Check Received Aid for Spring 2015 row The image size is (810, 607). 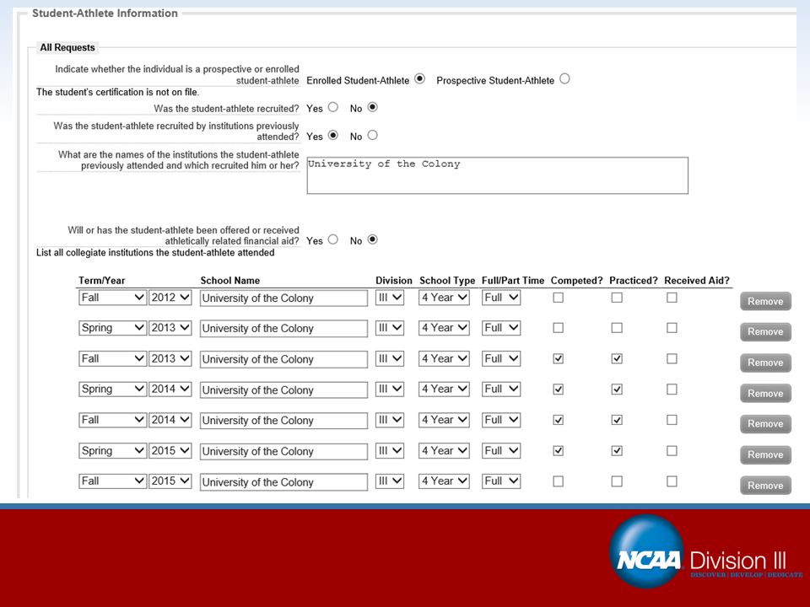[672, 450]
